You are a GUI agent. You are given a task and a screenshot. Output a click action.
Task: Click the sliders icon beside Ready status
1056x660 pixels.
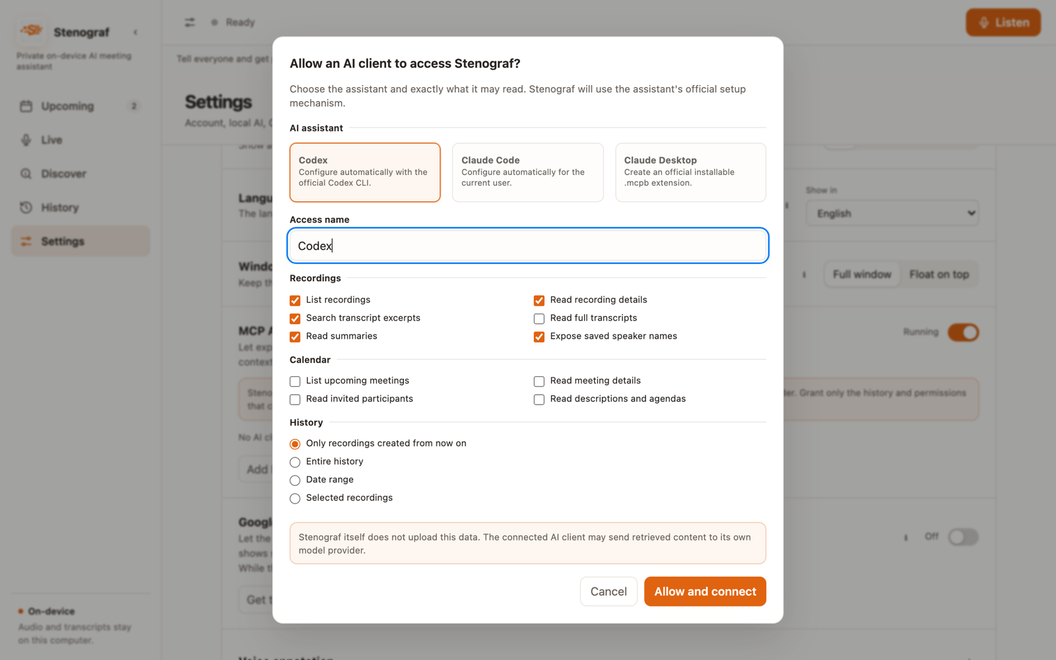coord(189,22)
